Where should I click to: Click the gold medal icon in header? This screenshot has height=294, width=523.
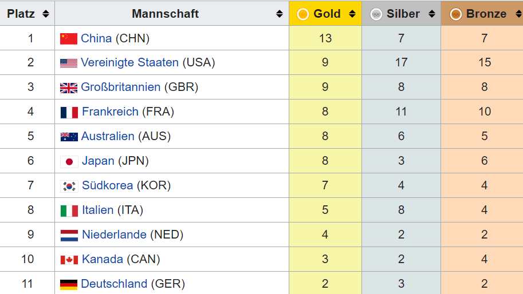303,14
